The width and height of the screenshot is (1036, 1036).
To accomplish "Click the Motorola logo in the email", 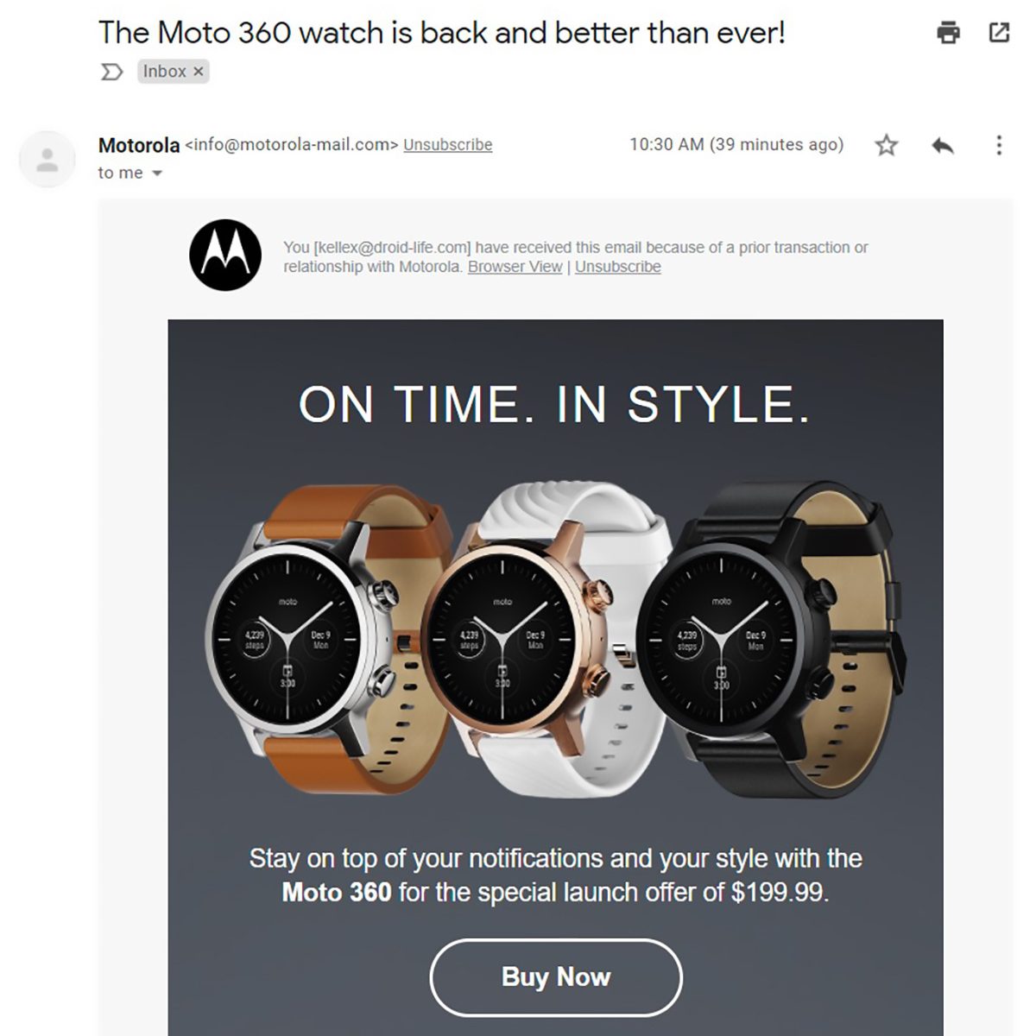I will pyautogui.click(x=225, y=255).
